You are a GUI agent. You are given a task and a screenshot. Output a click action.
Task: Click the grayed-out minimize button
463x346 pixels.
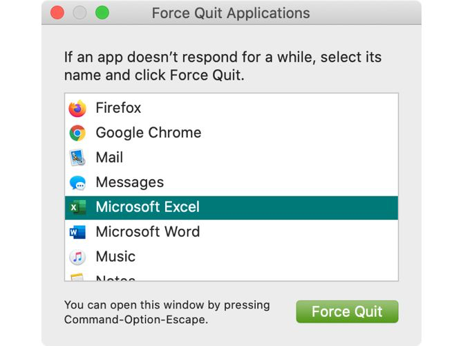tap(80, 13)
